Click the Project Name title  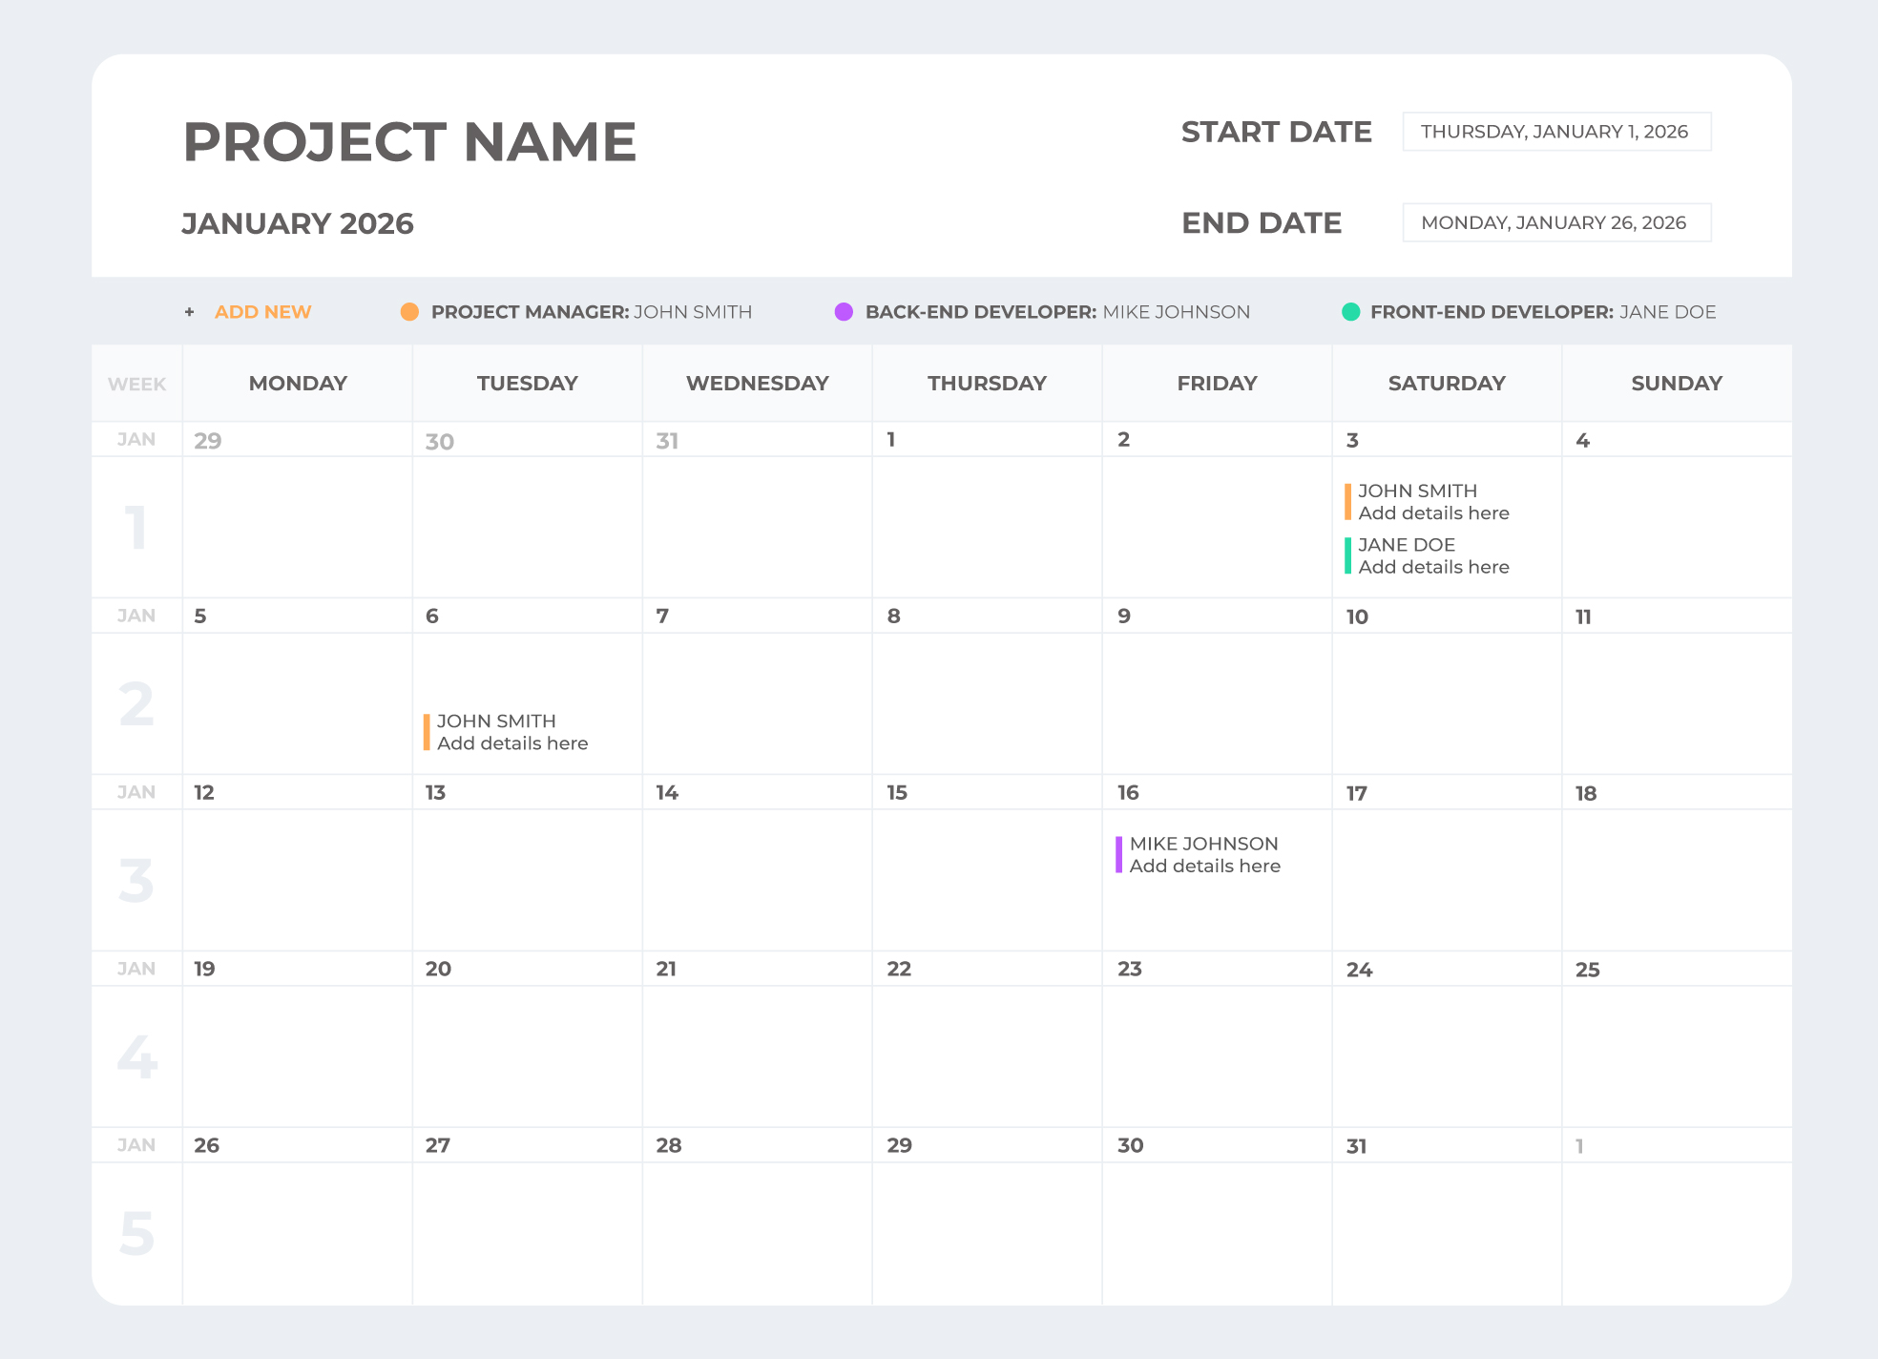coord(409,142)
